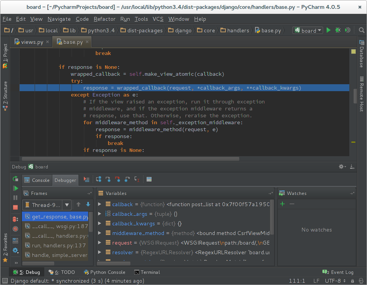The width and height of the screenshot is (367, 285).
Task: Mute breakpoints icon in debug sidebar
Action: pos(15,229)
